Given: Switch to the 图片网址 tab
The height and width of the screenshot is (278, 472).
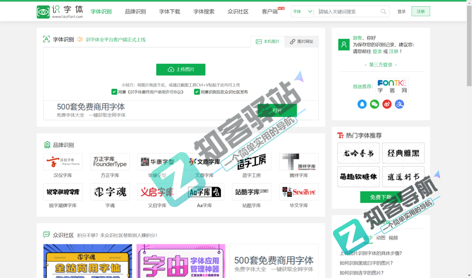Looking at the screenshot, I should pyautogui.click(x=301, y=41).
